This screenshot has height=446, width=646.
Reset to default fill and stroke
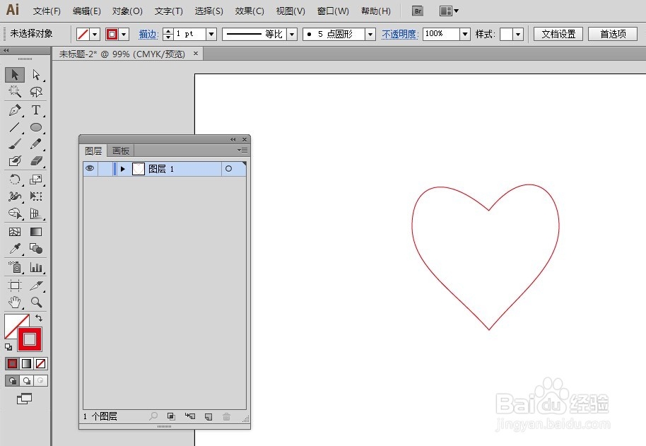8,347
